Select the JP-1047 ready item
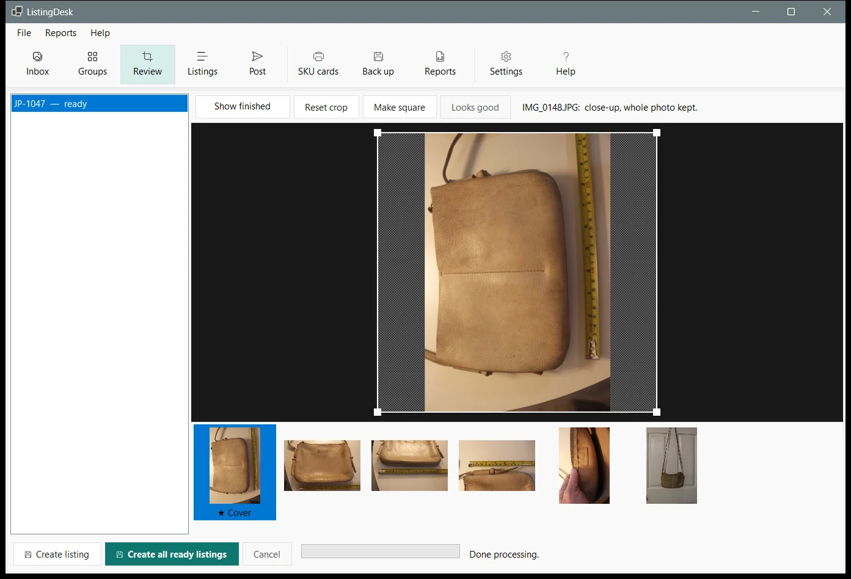The width and height of the screenshot is (851, 579). click(100, 104)
